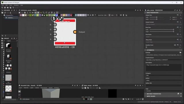184x104 pixels.
Task: Add a green gradient node from node bar
Action: pyautogui.click(x=30, y=15)
